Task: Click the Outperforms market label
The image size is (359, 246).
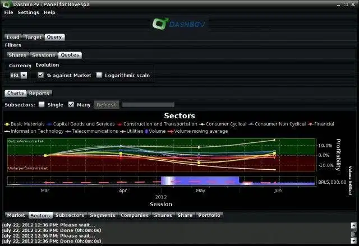Action: pos(26,141)
